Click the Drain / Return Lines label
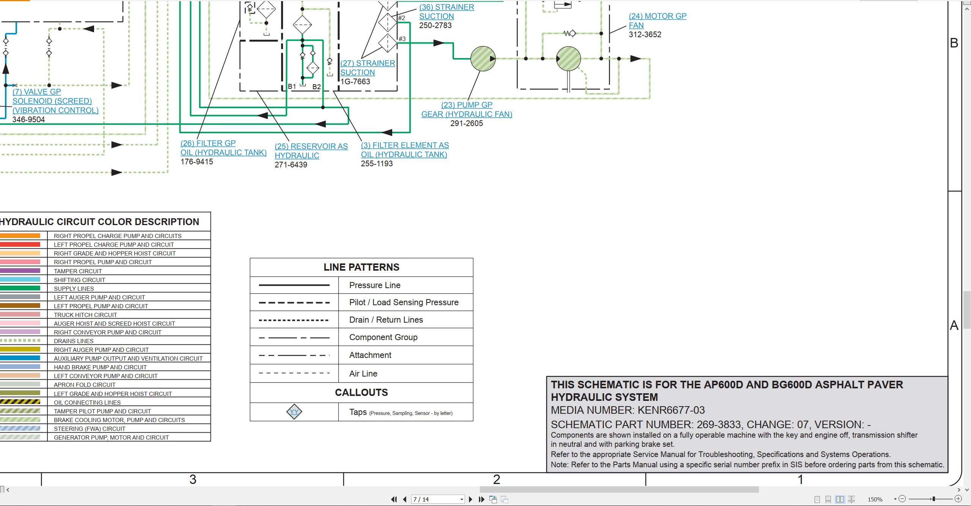Screen dimensions: 971x506 [386, 320]
